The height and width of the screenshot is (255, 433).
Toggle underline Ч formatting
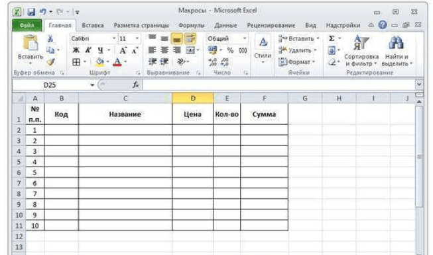coord(101,50)
